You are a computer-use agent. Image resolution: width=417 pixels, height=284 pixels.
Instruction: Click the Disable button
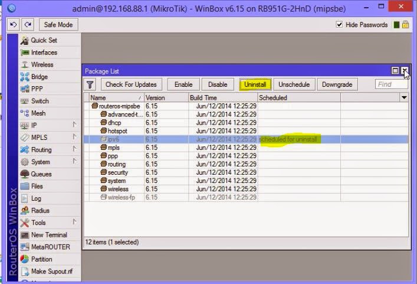coord(218,84)
